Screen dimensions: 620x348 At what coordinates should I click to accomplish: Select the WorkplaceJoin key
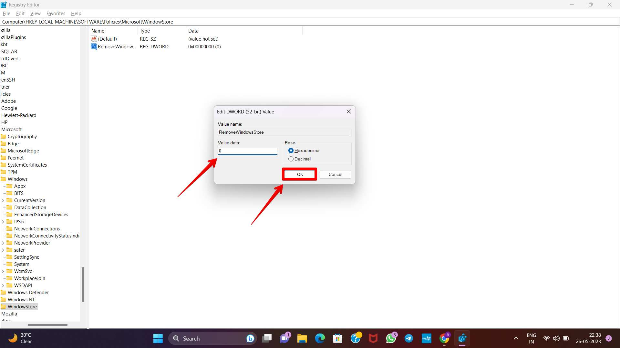[30, 278]
